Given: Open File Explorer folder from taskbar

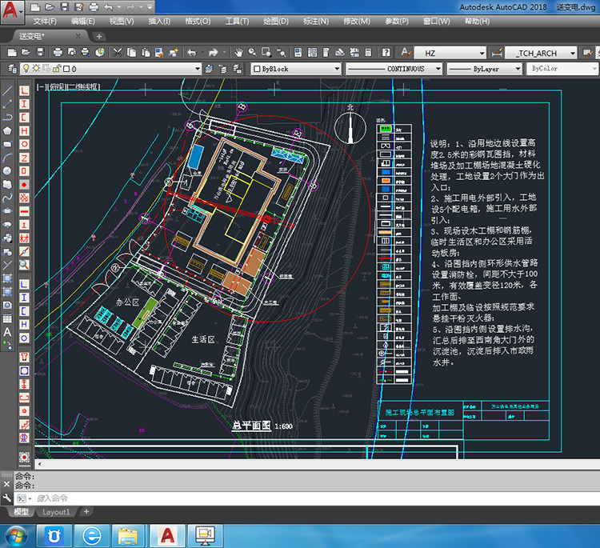Looking at the screenshot, I should click(128, 535).
